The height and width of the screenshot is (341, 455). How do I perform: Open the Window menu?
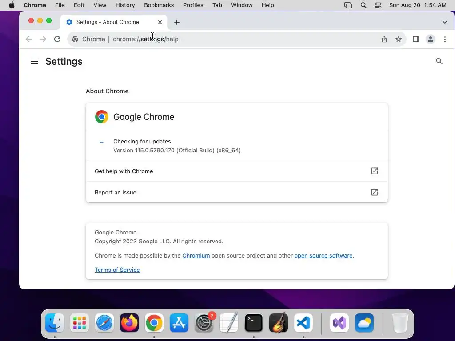coord(242,5)
